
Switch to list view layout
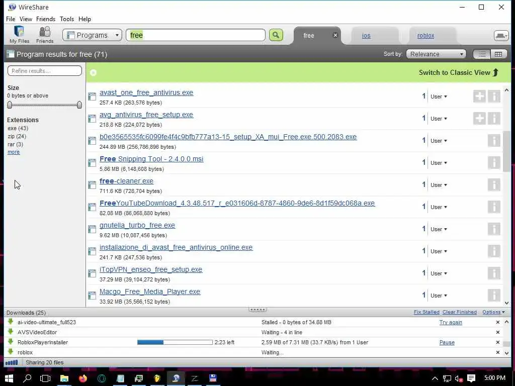tap(482, 54)
